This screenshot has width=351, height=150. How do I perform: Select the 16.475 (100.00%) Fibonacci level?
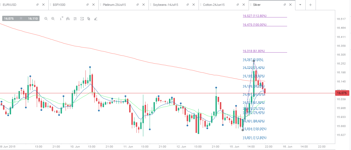[255, 25]
